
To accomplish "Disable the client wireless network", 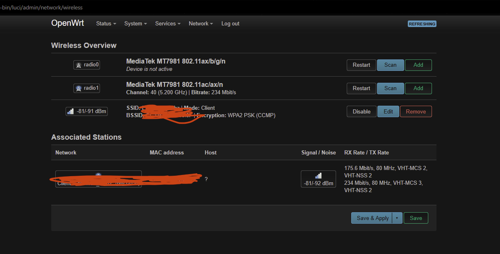I will [361, 111].
